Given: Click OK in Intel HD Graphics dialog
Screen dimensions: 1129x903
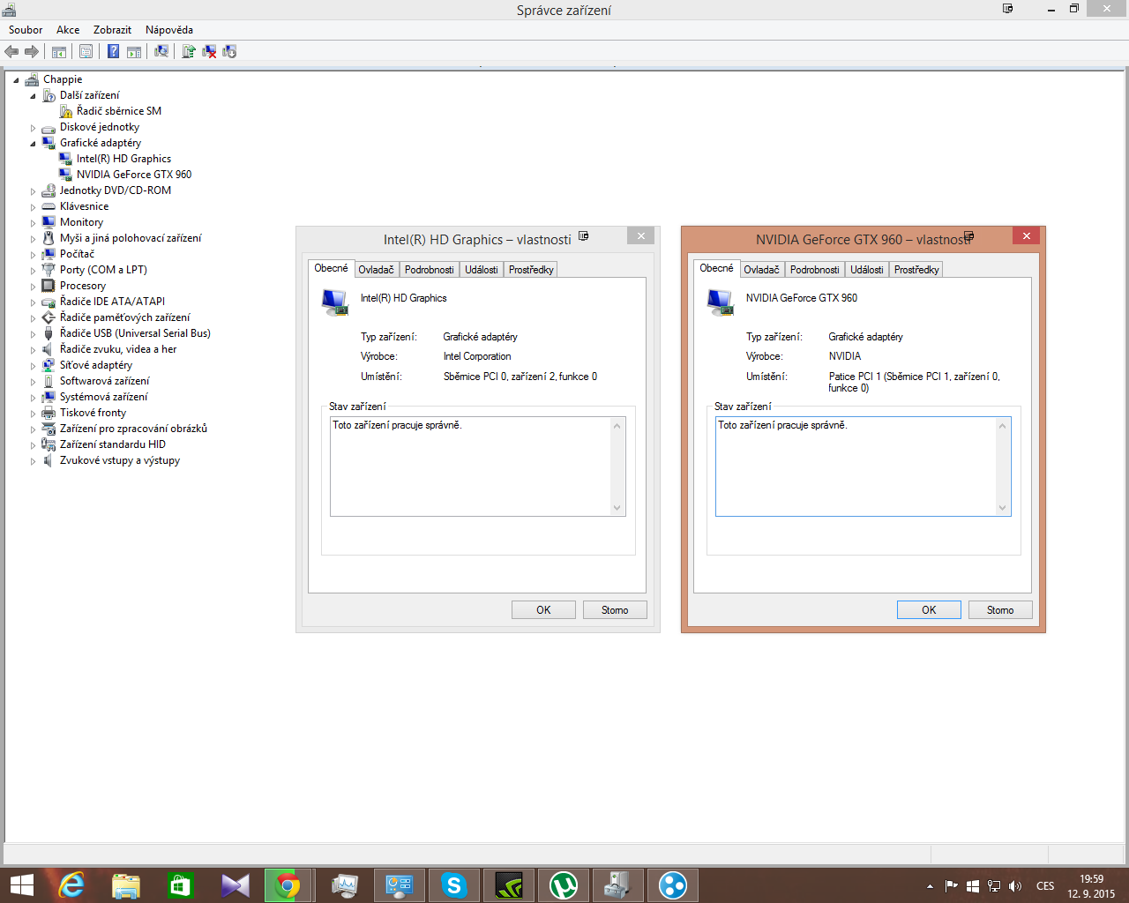Looking at the screenshot, I should pyautogui.click(x=543, y=610).
